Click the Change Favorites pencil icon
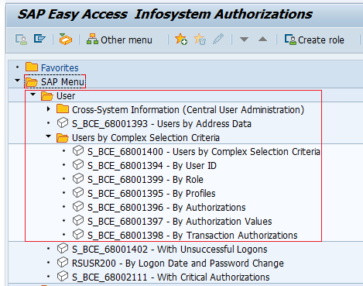Viewport: 363px width, 286px height. (218, 40)
